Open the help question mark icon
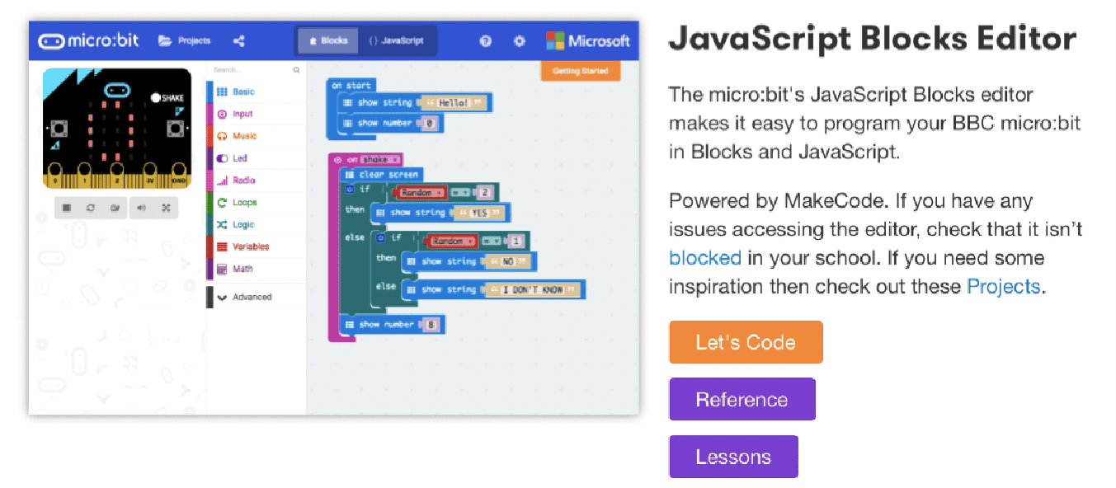1116x488 pixels. point(486,40)
